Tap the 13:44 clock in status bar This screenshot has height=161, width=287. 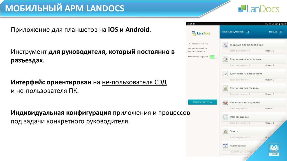(x=283, y=24)
